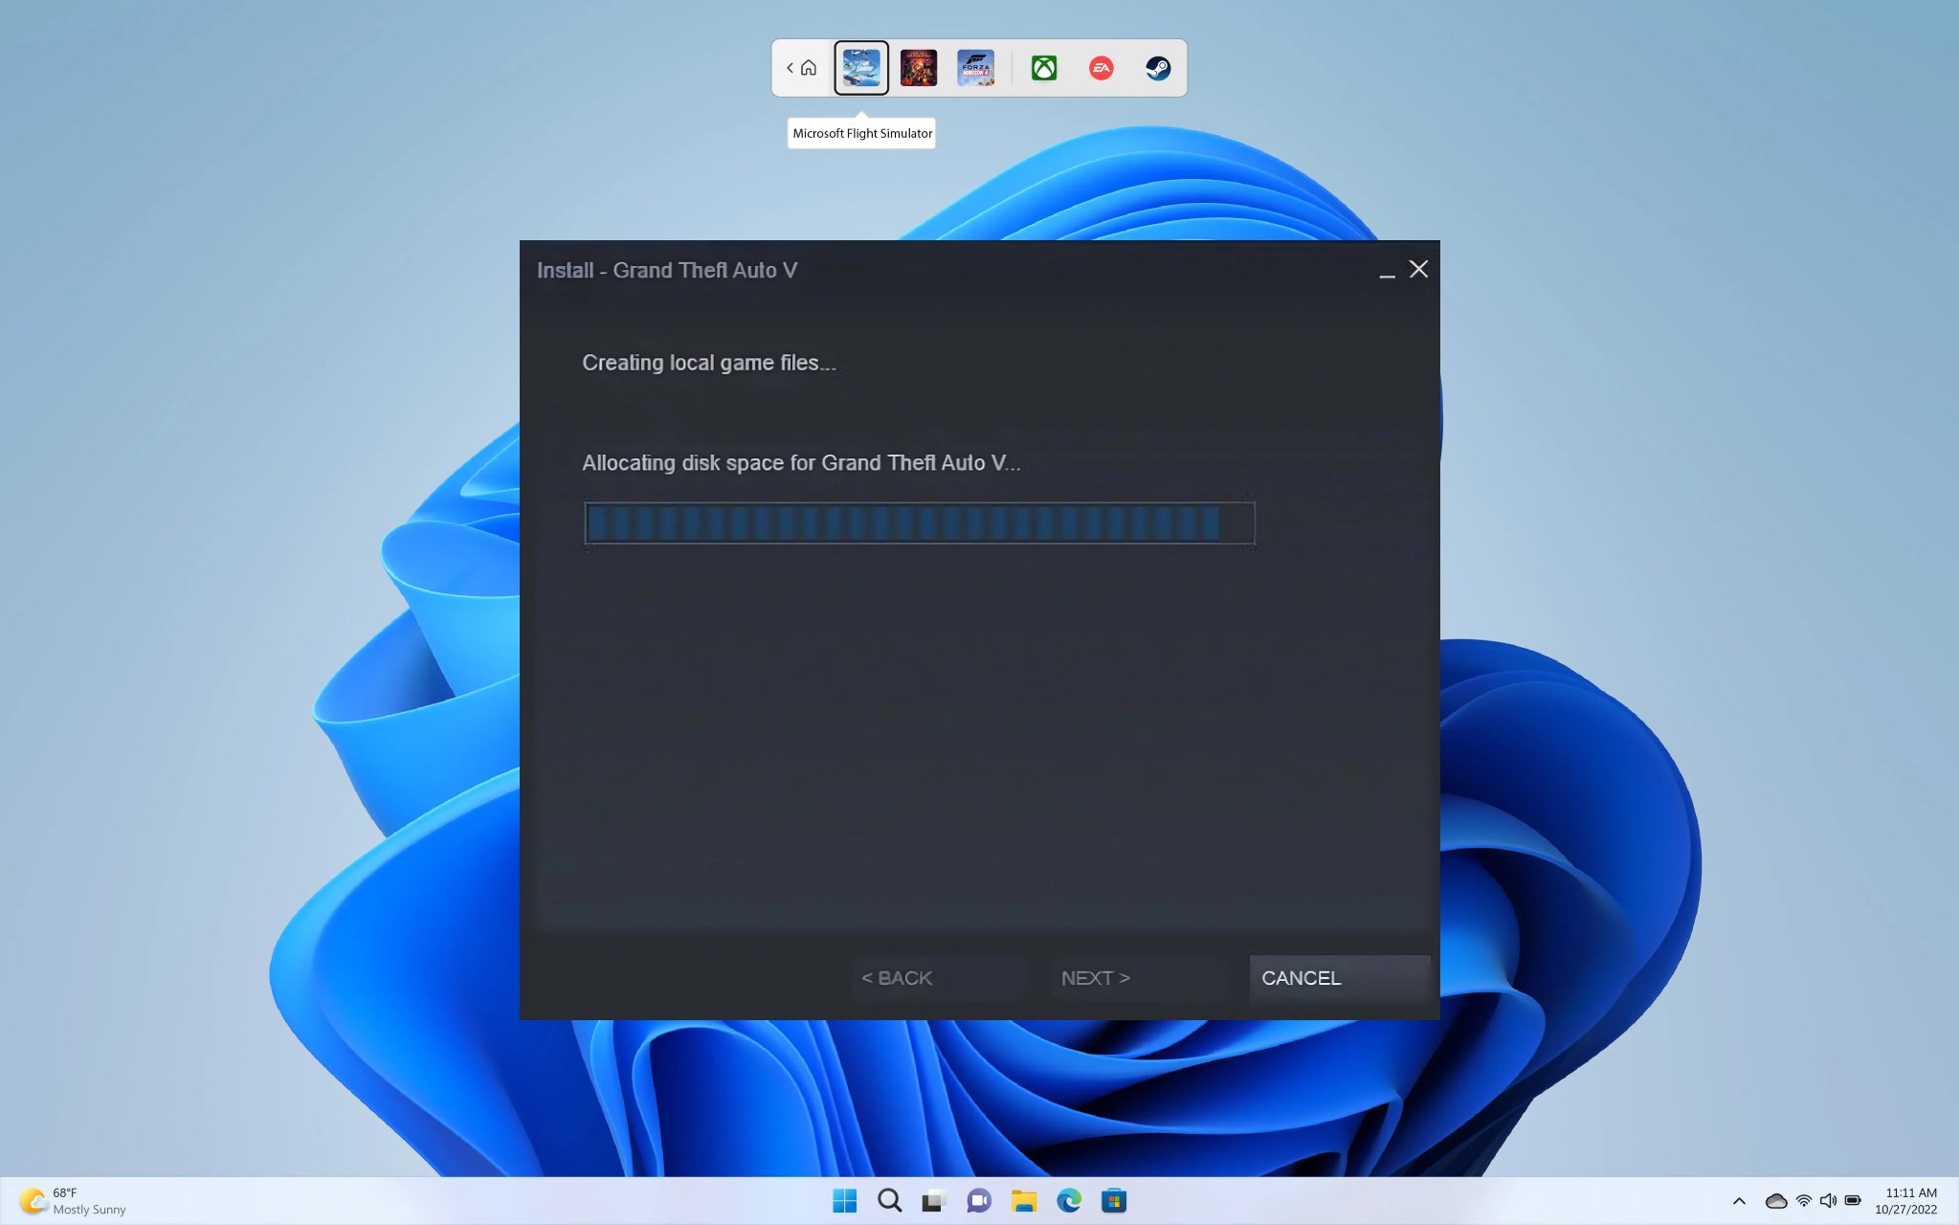Open taskbar Search

click(x=889, y=1201)
